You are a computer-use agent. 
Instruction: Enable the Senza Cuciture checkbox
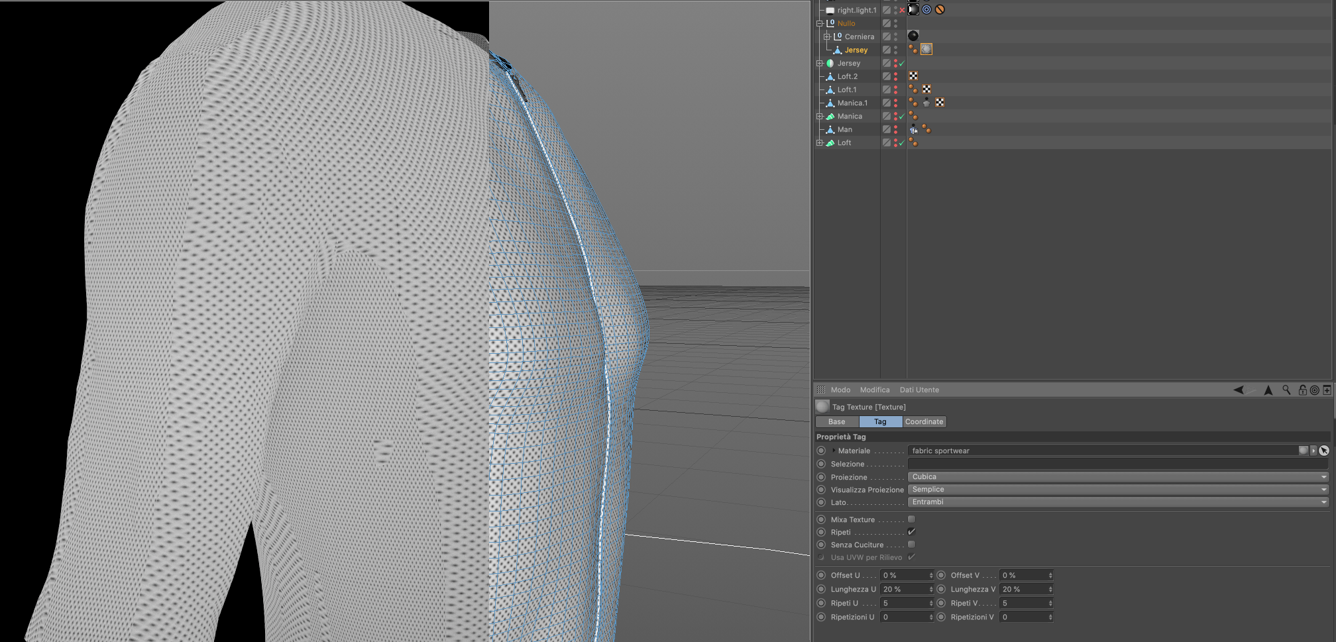coord(911,545)
